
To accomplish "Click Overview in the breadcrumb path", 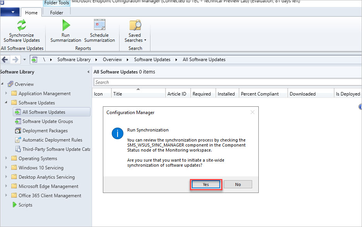I will pyautogui.click(x=112, y=60).
